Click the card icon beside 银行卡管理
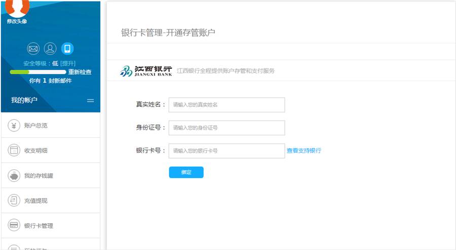The image size is (456, 250). point(14,225)
